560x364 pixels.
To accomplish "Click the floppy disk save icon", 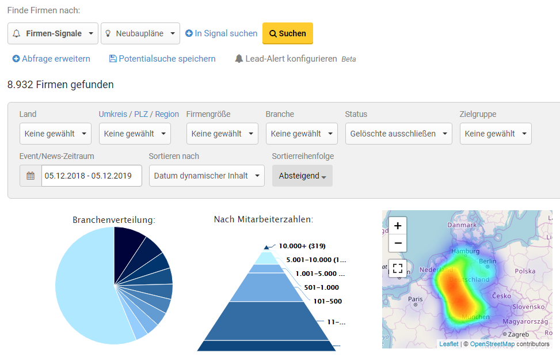I will coord(113,59).
